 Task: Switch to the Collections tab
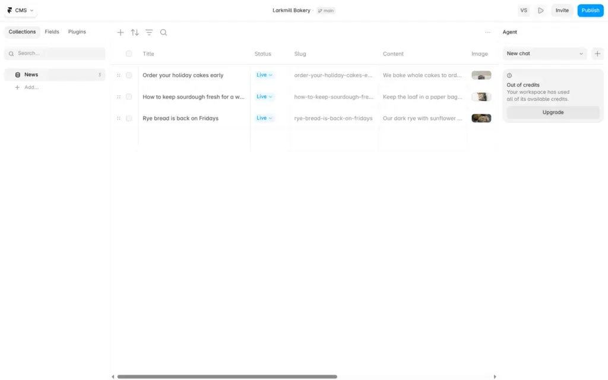[x=22, y=32]
